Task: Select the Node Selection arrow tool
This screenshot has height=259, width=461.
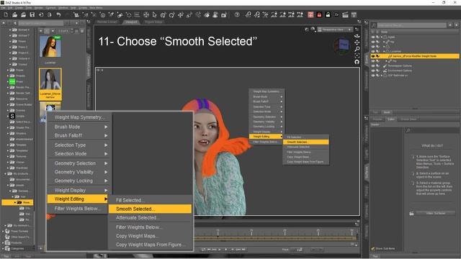Action: pyautogui.click(x=155, y=14)
